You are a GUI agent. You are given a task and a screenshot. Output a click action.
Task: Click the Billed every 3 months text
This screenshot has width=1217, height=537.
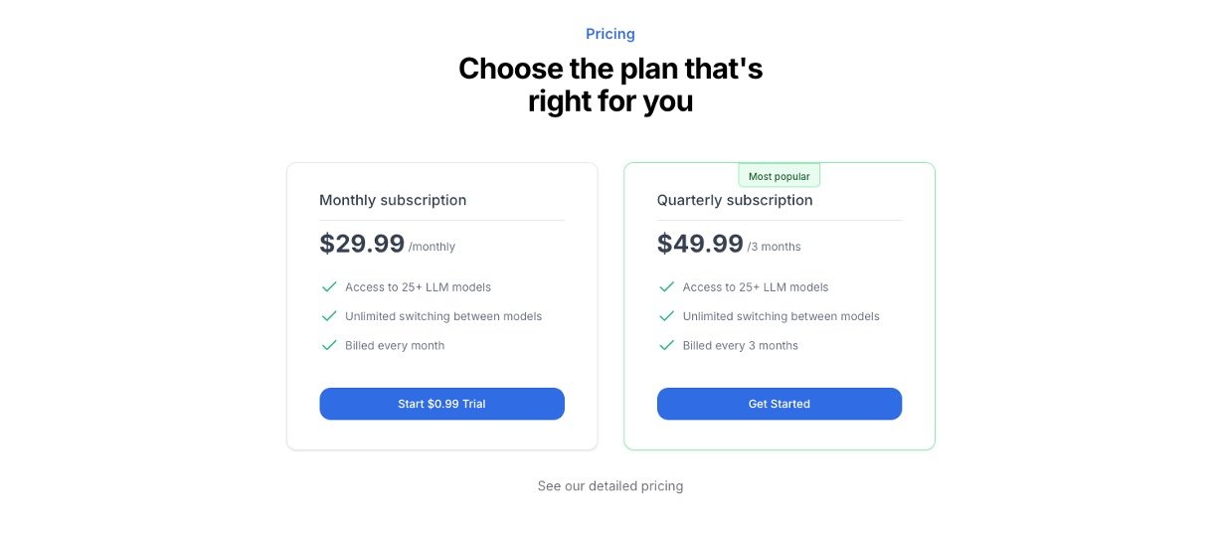coord(740,346)
